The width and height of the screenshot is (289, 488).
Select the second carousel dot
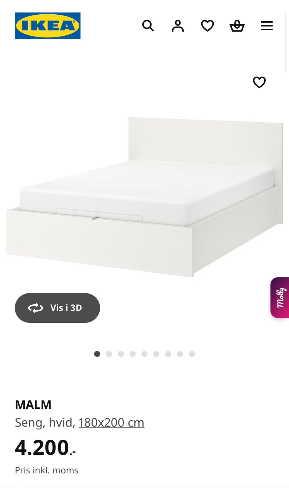[109, 354]
